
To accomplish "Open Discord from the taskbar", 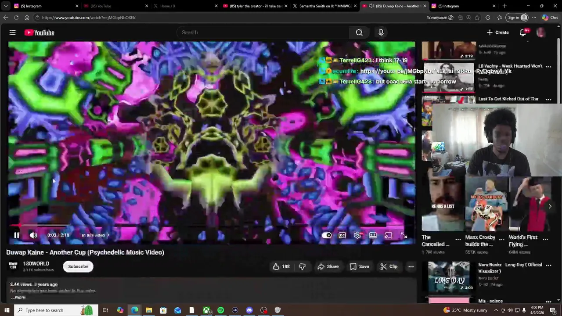I will pyautogui.click(x=249, y=310).
